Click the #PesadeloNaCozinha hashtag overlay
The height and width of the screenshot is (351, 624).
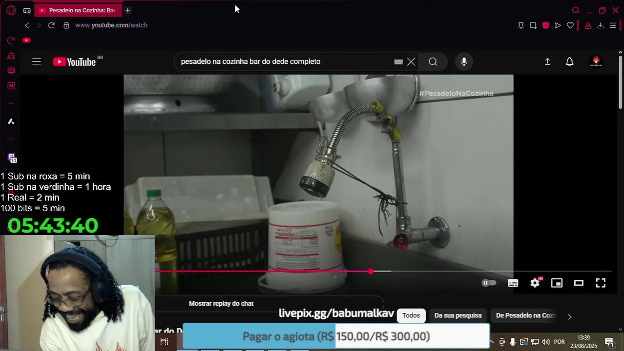pos(456,93)
